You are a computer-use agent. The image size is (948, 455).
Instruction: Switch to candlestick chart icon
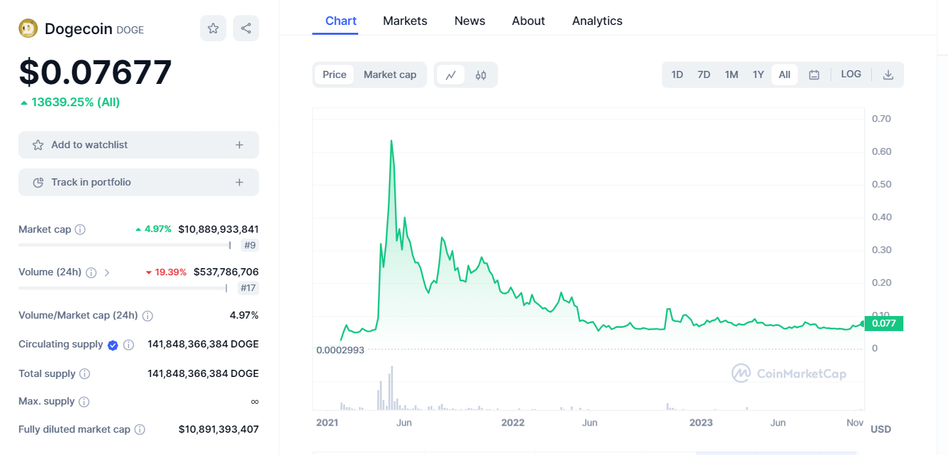coord(481,75)
